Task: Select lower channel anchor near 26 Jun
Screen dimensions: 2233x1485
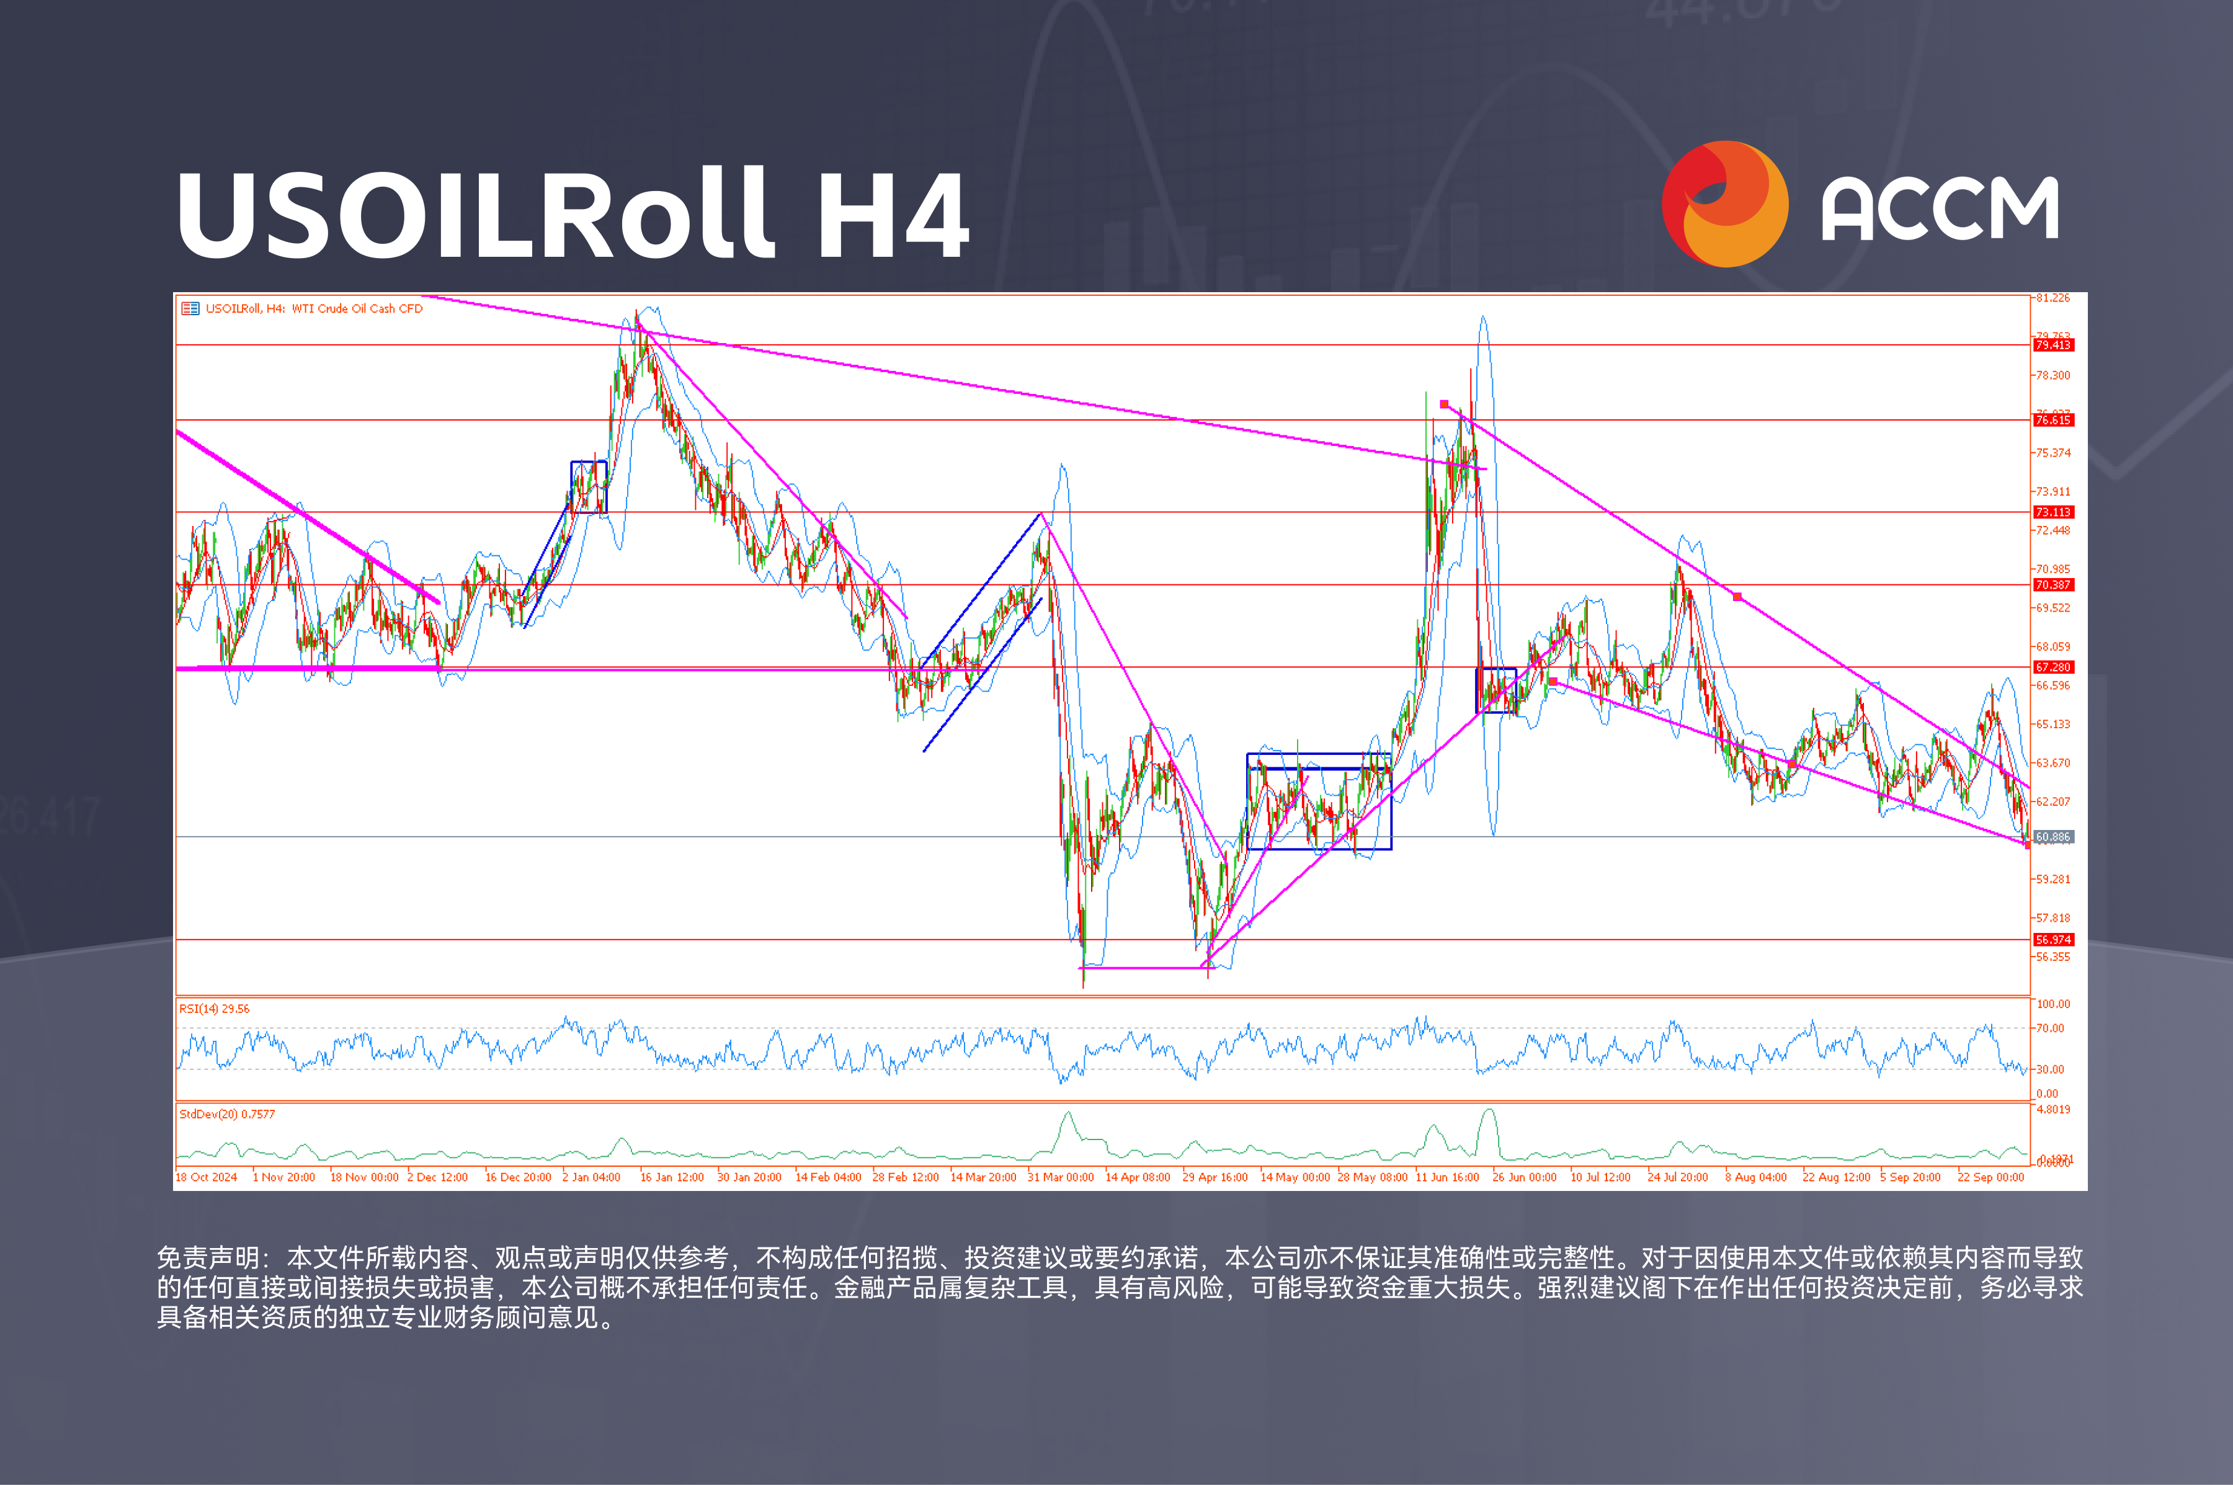Action: 1552,682
